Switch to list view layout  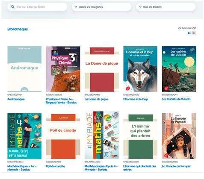click(194, 33)
